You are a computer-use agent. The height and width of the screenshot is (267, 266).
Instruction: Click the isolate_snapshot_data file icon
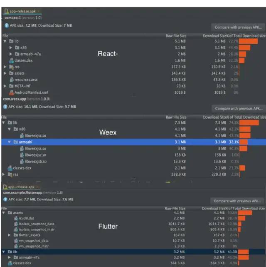point(16,224)
